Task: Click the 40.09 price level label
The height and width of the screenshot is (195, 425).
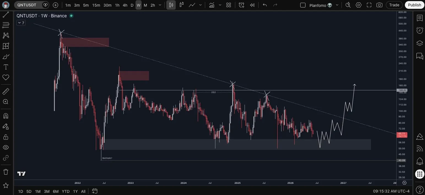Action: click(402, 160)
